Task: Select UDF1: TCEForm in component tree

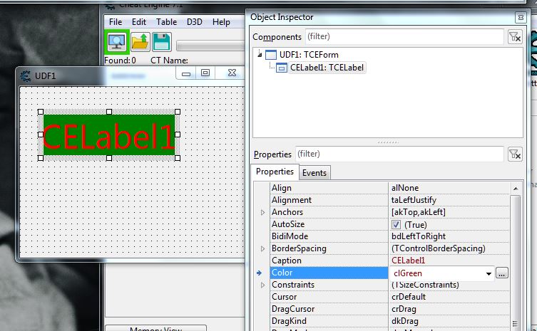Action: pos(309,54)
